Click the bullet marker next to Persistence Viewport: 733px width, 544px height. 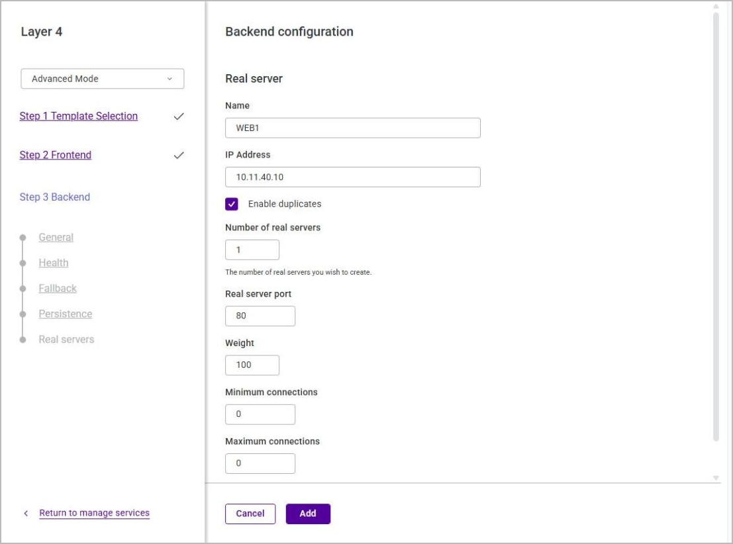[x=23, y=314]
